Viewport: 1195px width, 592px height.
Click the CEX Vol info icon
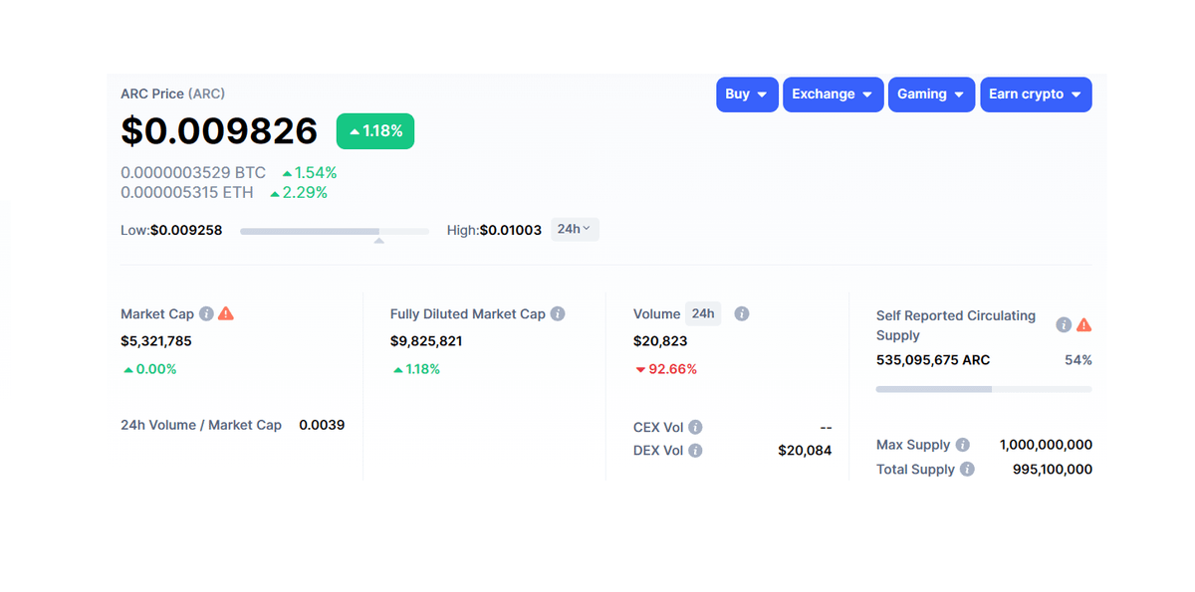(695, 427)
